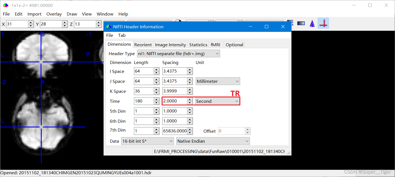Viewport: 395px width, 177px height.
Task: Click the 'Opened: 20151102_181340...' status bar text
Action: [76, 173]
